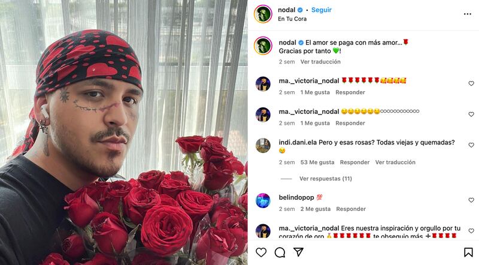Screen dimensions: 479x265
Task: Open the selfie photo with roses
Action: [x=124, y=132]
